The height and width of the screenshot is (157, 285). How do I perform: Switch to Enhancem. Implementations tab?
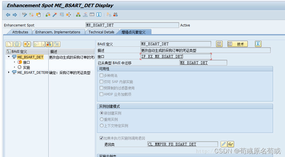click(x=58, y=32)
